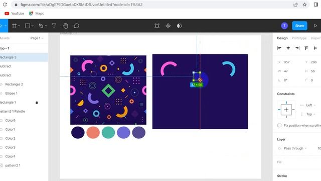
Task: Switch to the Prototype tab
Action: (x=299, y=38)
